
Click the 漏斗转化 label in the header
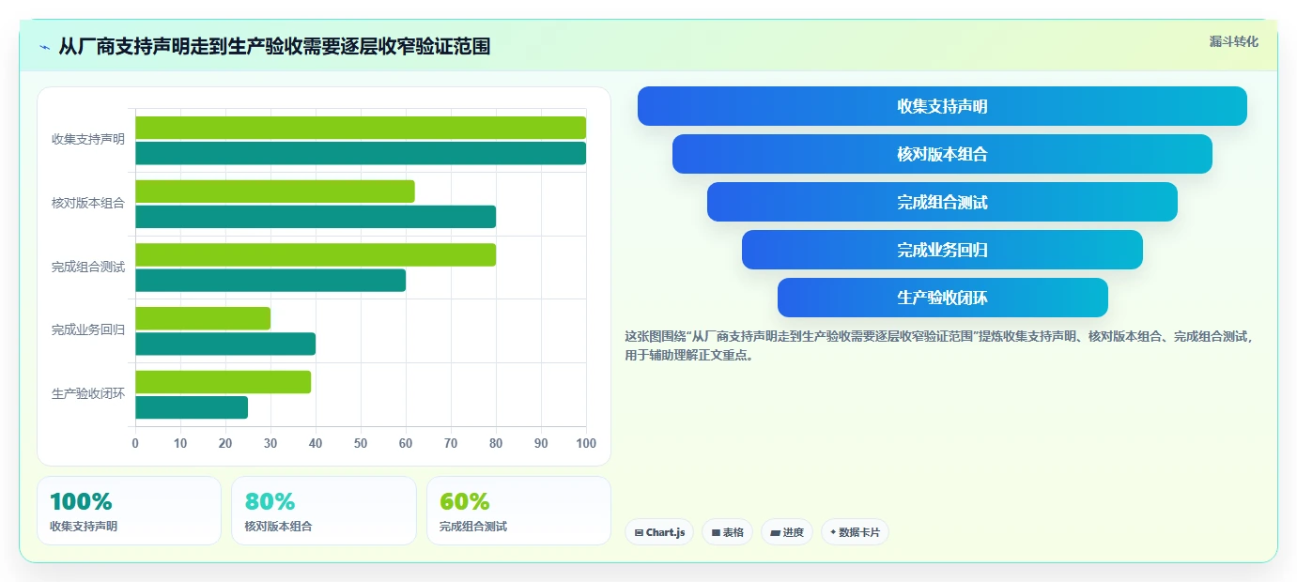tap(1233, 41)
